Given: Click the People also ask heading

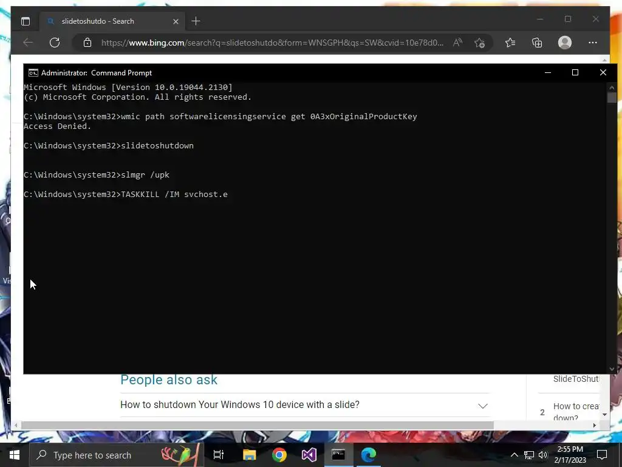Looking at the screenshot, I should [x=169, y=379].
